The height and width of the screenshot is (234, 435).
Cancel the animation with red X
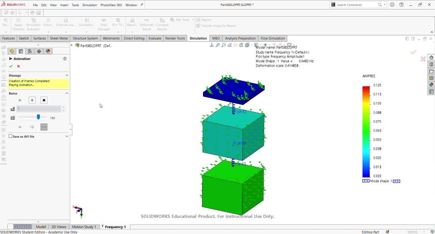tap(18, 66)
